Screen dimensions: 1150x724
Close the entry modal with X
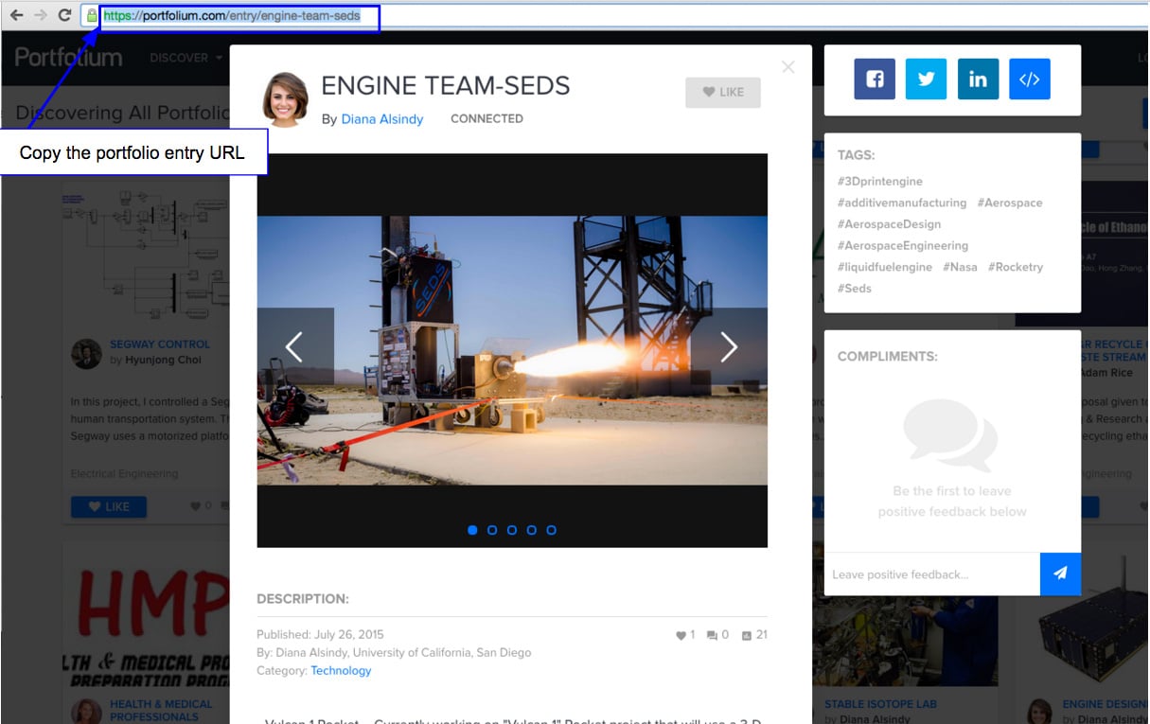[788, 67]
